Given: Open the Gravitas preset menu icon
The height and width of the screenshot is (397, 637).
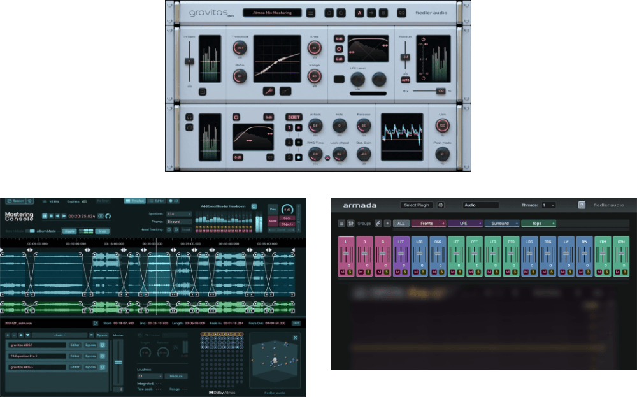Looking at the screenshot, I should click(311, 12).
